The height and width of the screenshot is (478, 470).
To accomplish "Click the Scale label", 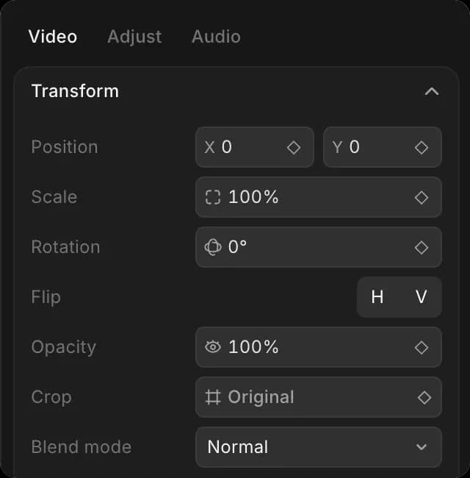I will click(x=54, y=197).
